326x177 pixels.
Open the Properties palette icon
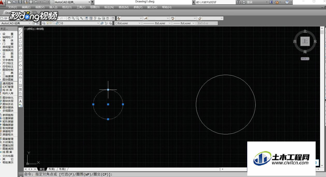87,18
